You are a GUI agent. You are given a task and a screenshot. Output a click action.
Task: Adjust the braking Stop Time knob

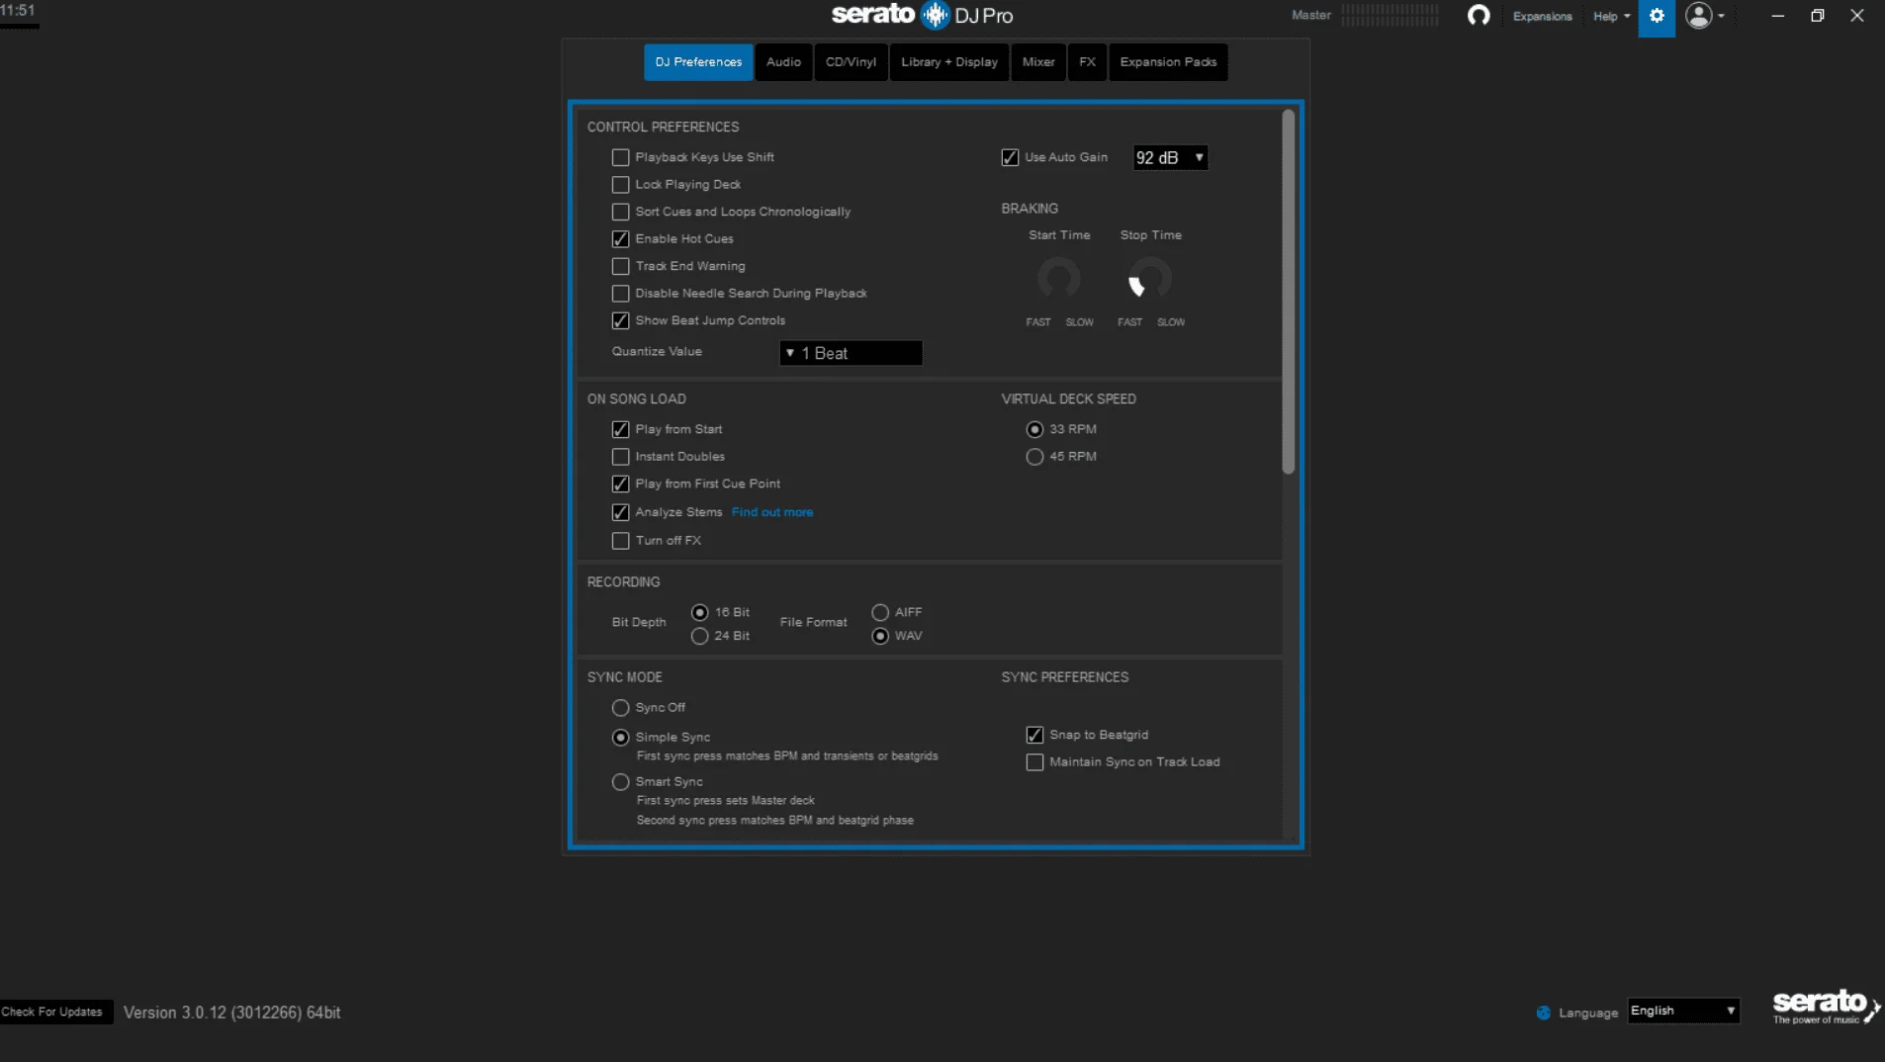(x=1150, y=279)
